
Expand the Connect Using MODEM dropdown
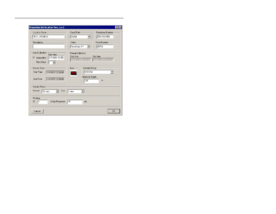tap(112, 72)
